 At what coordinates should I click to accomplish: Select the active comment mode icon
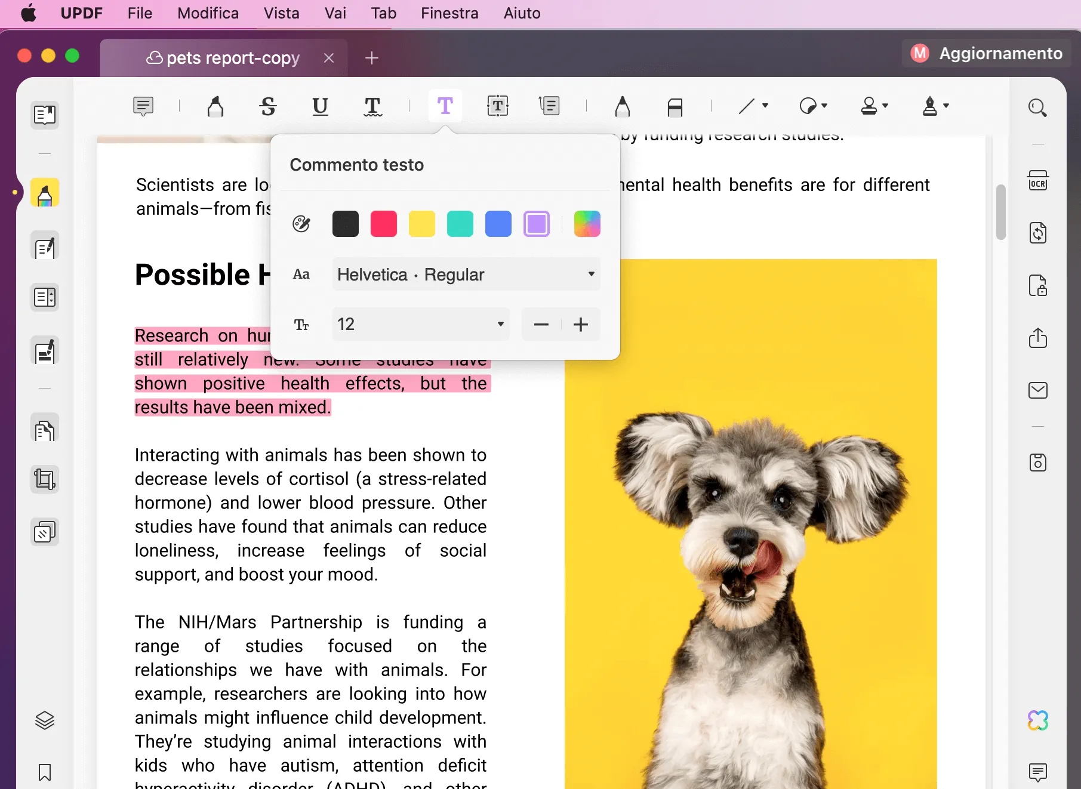tap(45, 193)
